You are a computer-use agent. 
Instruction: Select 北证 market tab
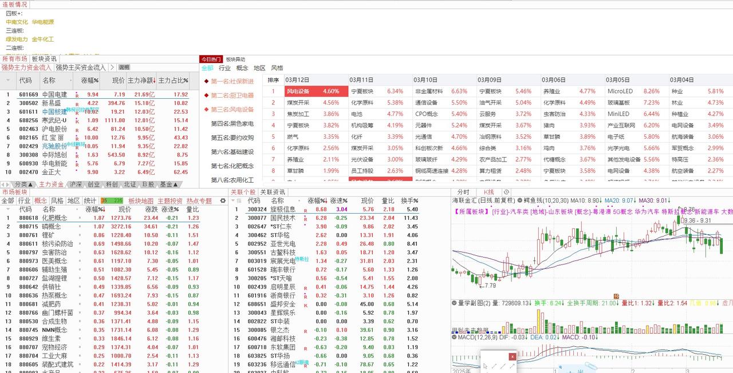click(130, 185)
